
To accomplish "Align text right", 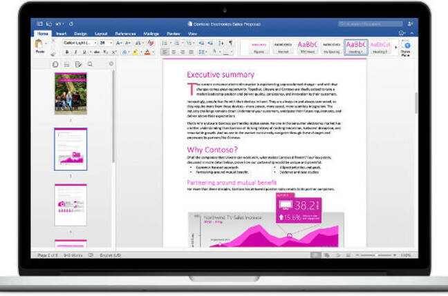I will (x=183, y=52).
